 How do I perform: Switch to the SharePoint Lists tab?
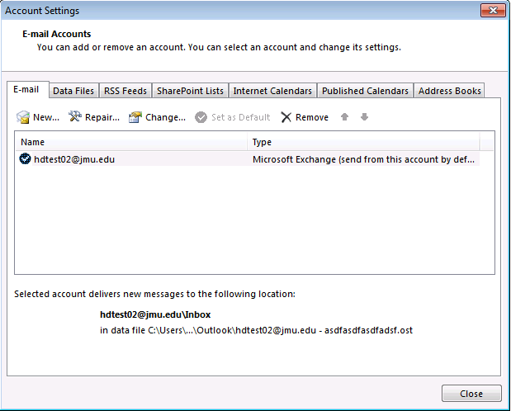click(191, 91)
